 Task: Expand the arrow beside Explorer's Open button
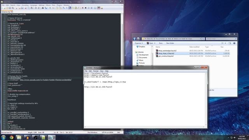point(155,43)
